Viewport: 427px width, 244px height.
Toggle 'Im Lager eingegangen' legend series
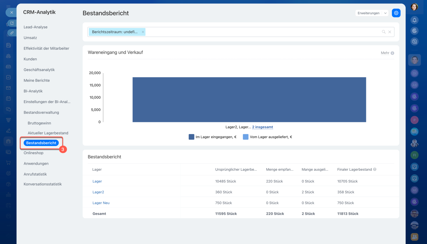click(212, 137)
